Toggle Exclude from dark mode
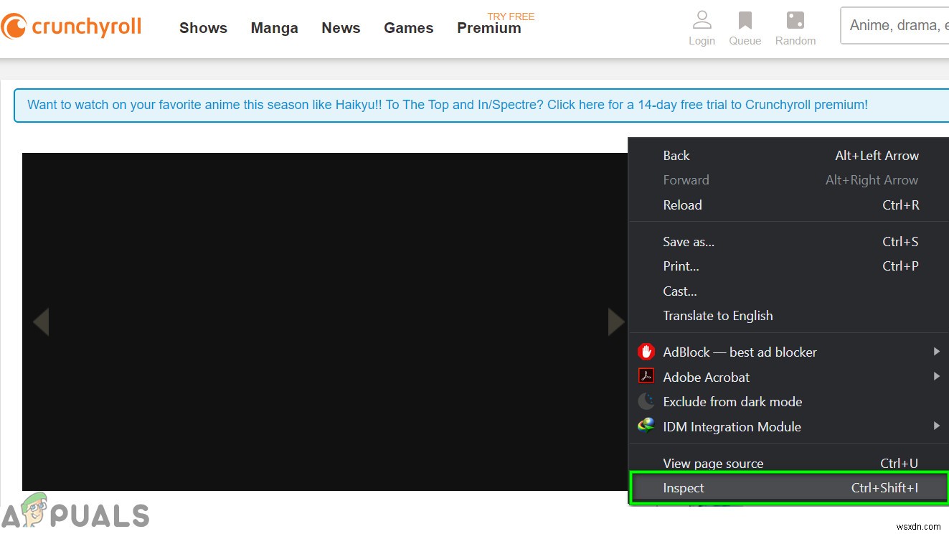This screenshot has width=949, height=534. (x=732, y=401)
